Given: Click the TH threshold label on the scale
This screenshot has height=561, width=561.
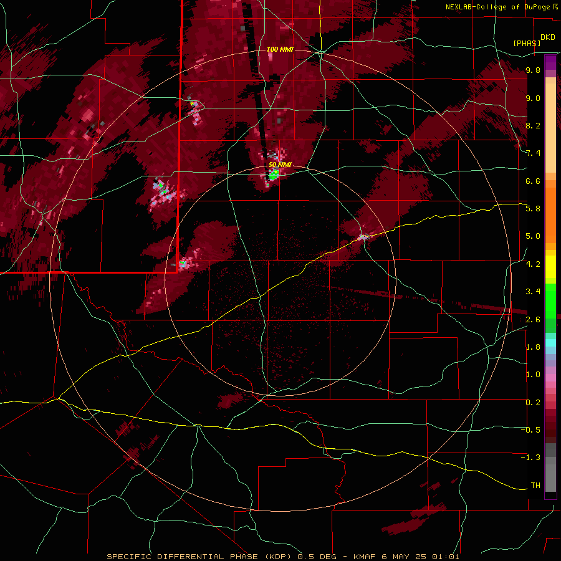Looking at the screenshot, I should tap(535, 486).
